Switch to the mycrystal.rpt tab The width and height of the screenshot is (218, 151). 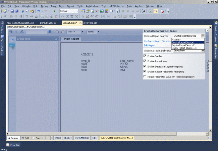click(x=90, y=23)
